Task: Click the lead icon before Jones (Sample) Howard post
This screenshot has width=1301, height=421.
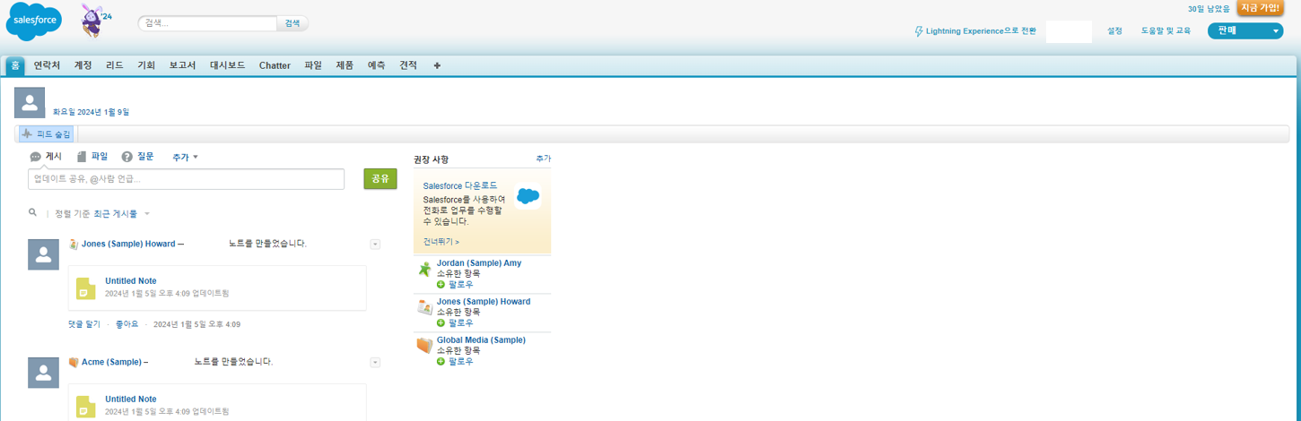Action: coord(74,244)
